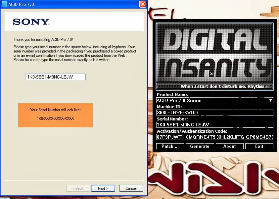
Task: Click the greyed-out Back button
Action: (x=78, y=188)
